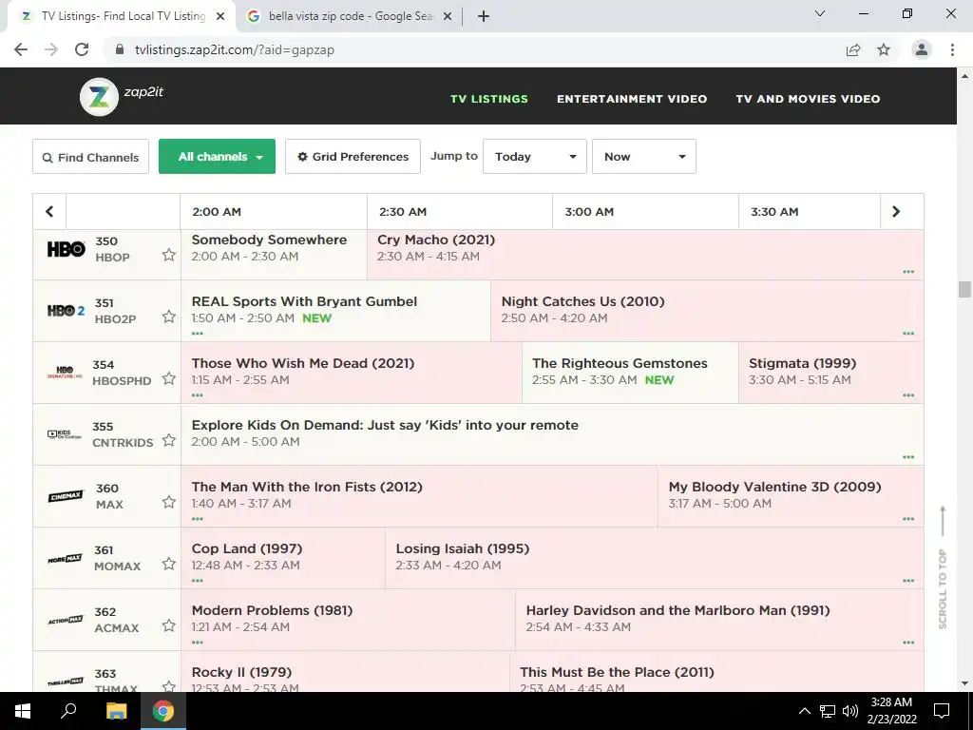Star the HBOSPHD channel
The height and width of the screenshot is (730, 973).
pyautogui.click(x=169, y=378)
